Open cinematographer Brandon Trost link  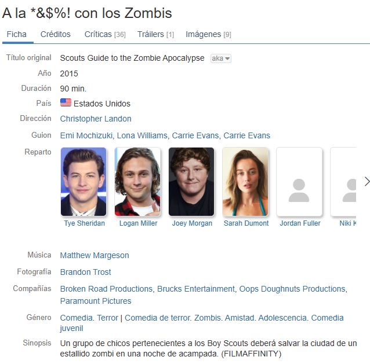tap(85, 272)
